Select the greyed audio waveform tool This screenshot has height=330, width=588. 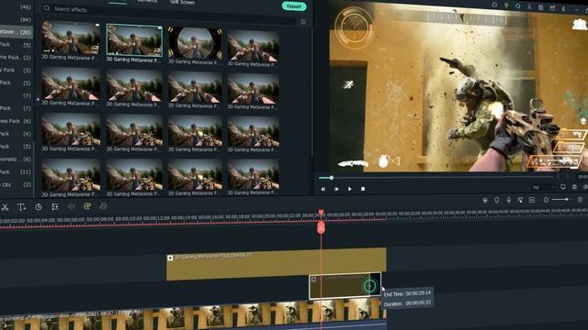point(71,206)
